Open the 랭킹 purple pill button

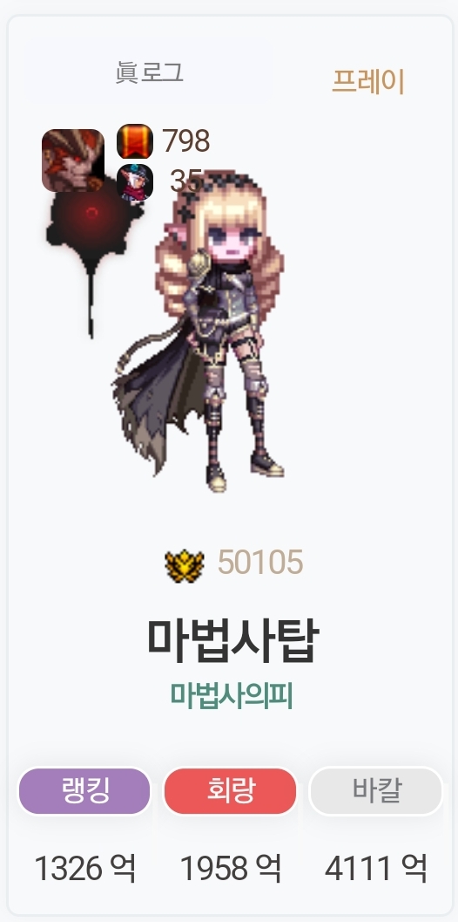click(84, 791)
